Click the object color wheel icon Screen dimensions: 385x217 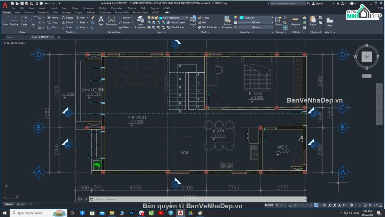[x=235, y=18]
